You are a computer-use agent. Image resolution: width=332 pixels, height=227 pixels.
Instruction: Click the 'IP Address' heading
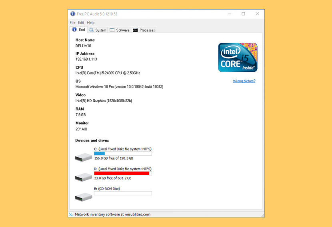[85, 53]
